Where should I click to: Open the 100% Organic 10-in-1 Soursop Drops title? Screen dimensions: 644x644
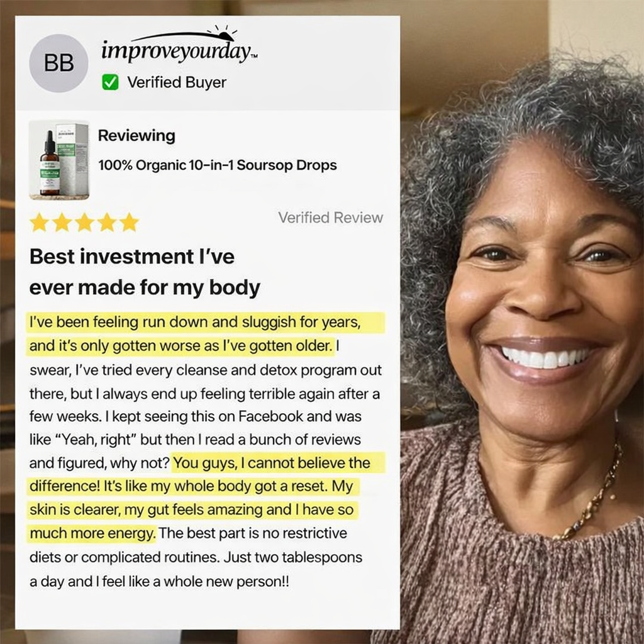(217, 165)
